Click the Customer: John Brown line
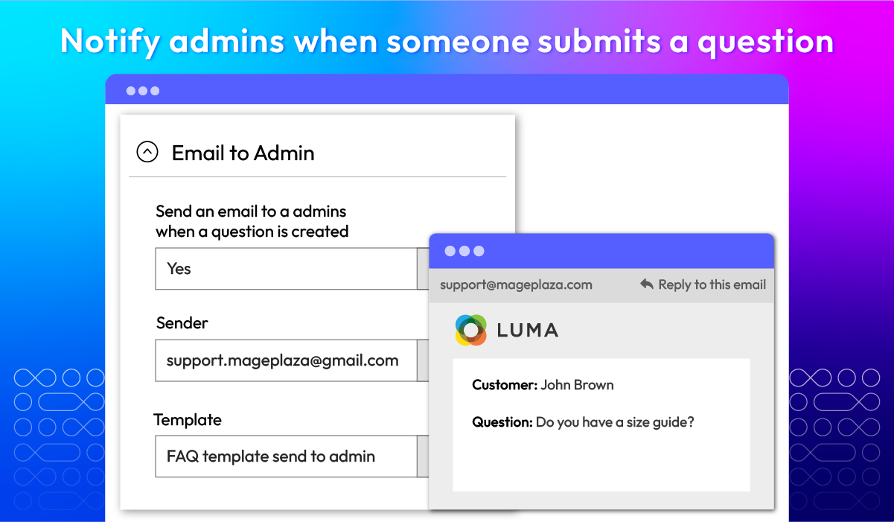 [543, 385]
